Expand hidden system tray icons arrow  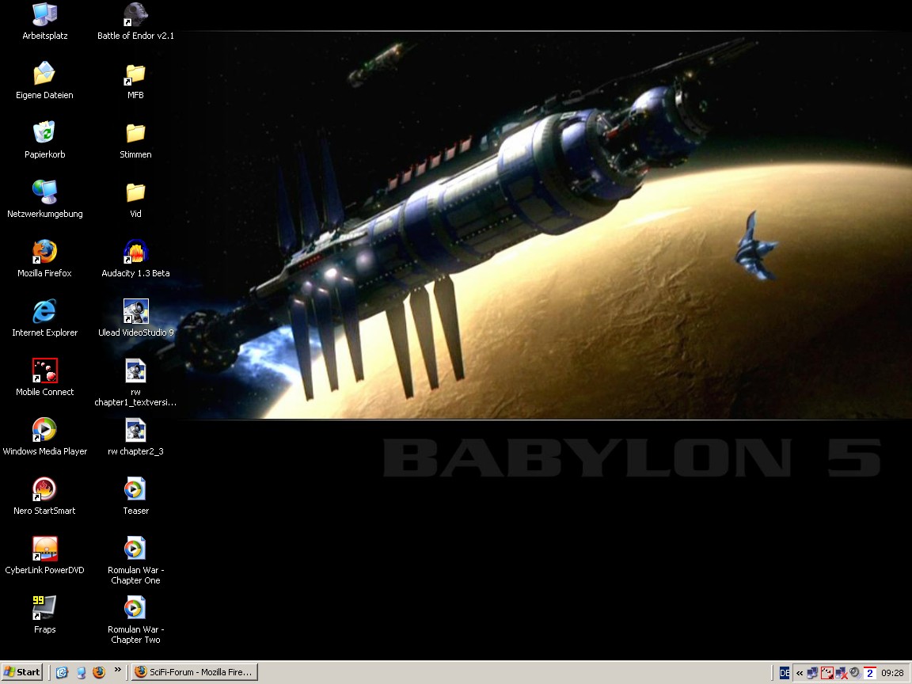(x=800, y=673)
